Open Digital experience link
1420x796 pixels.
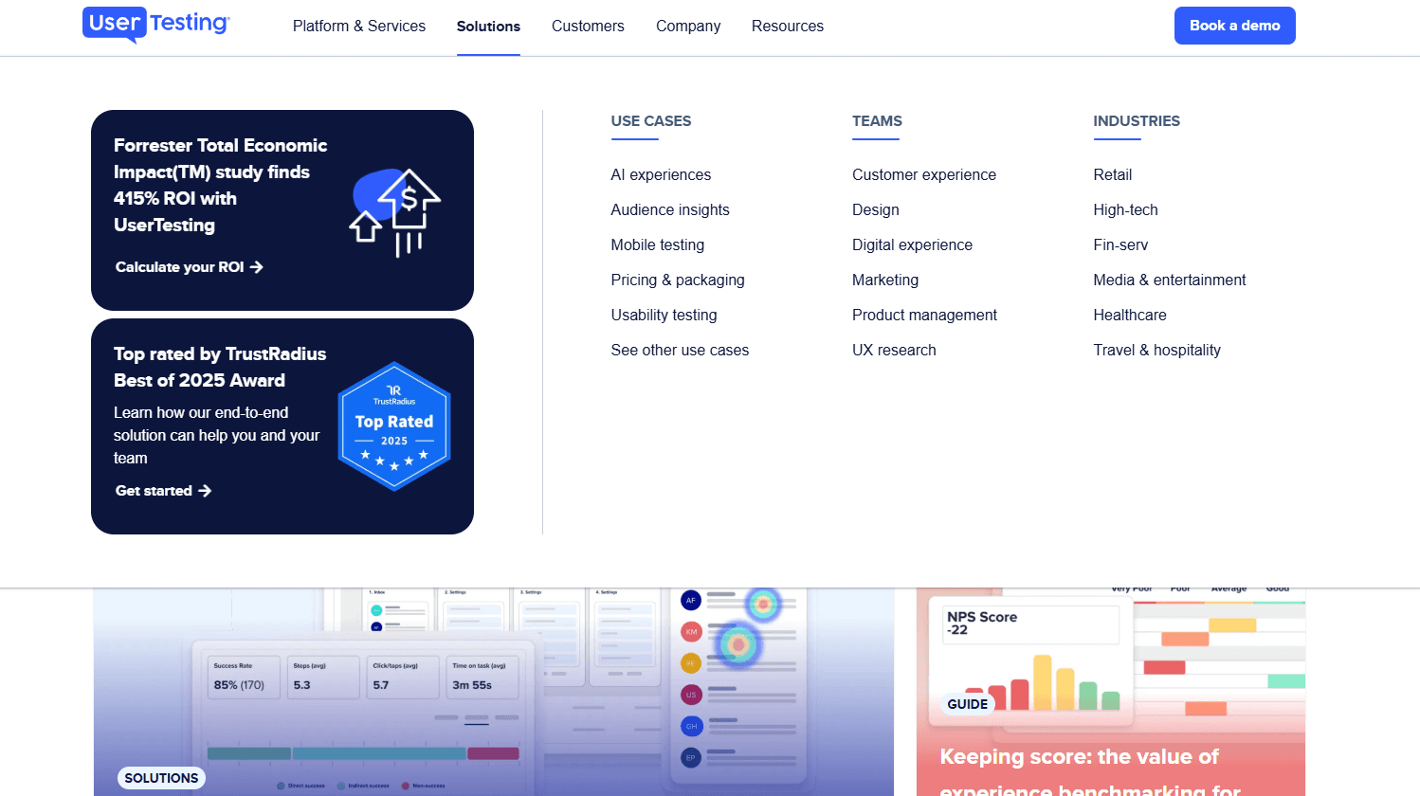tap(912, 245)
